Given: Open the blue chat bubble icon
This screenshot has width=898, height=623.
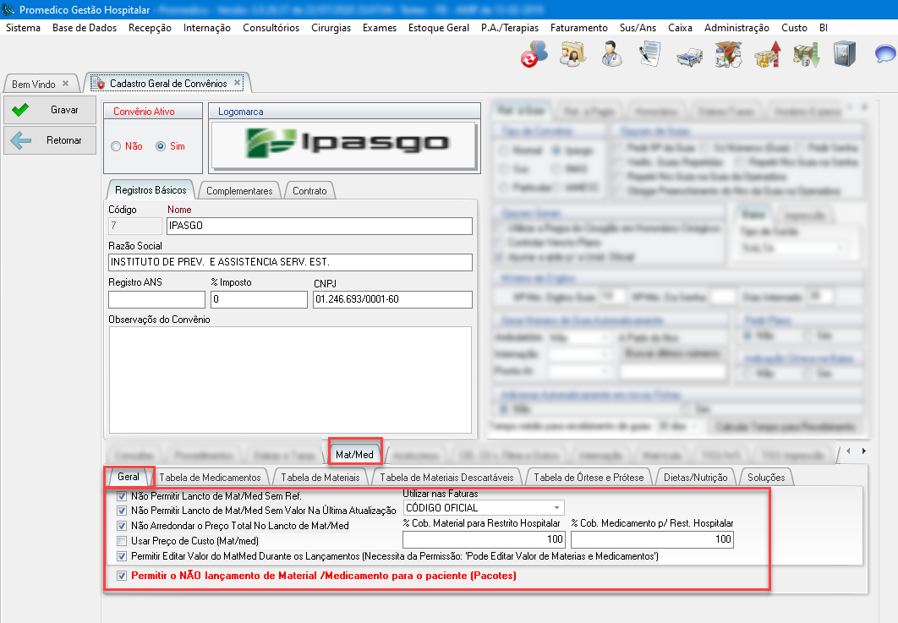Looking at the screenshot, I should pyautogui.click(x=884, y=55).
